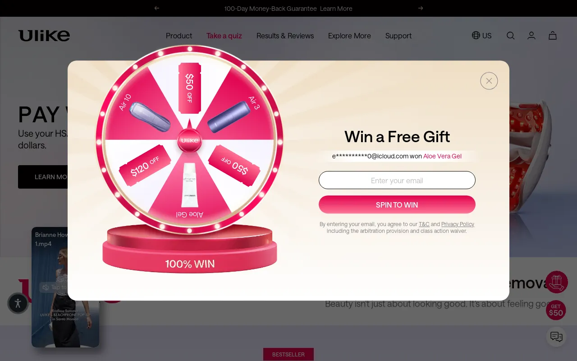
Task: Open the Privacy Policy link
Action: (x=458, y=224)
